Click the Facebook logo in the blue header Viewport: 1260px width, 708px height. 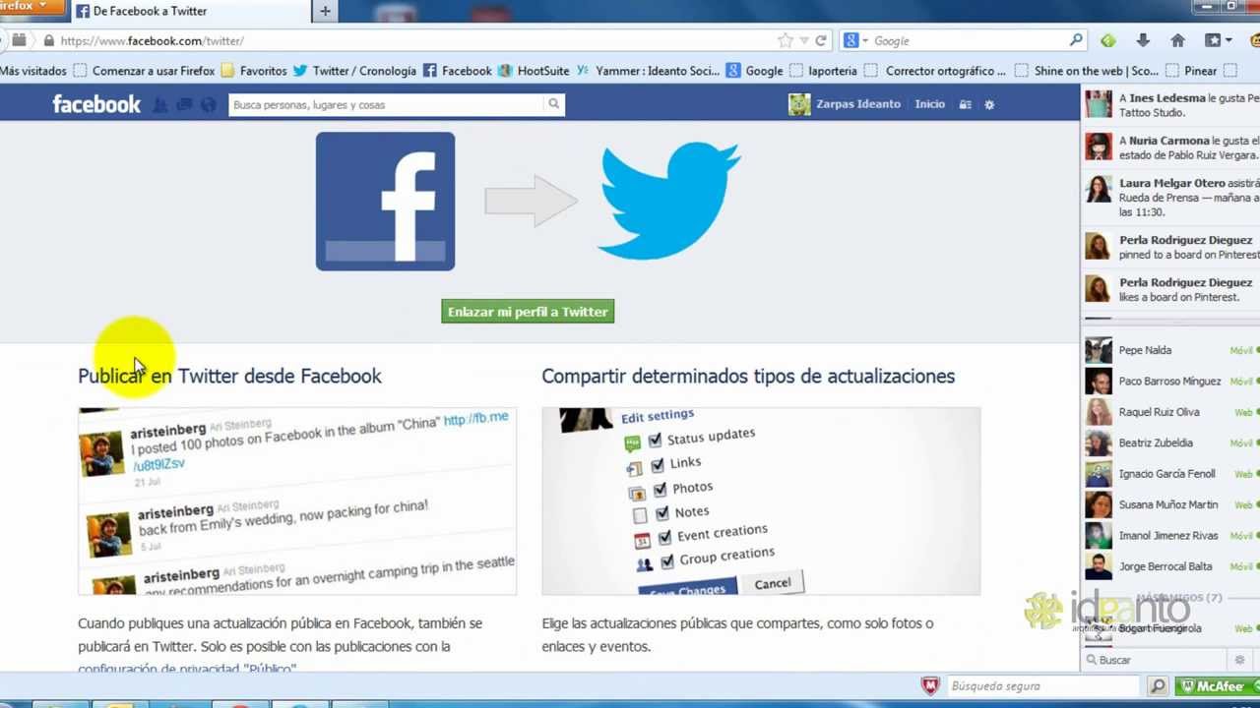tap(96, 104)
